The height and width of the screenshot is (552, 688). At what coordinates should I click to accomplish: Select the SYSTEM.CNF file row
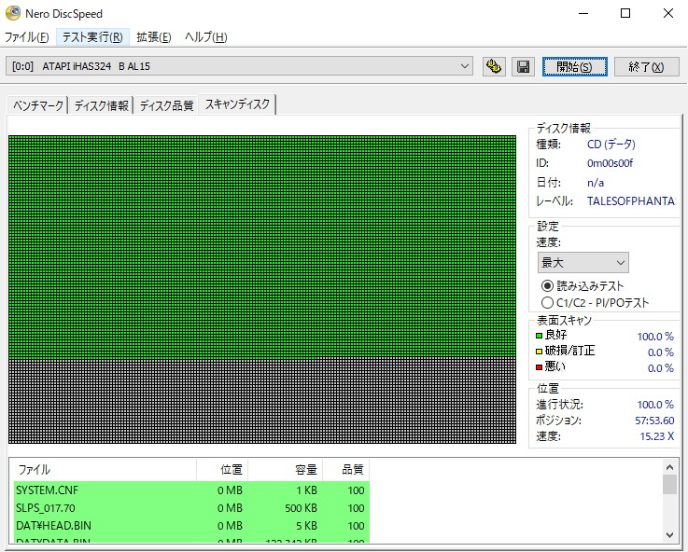coord(191,490)
